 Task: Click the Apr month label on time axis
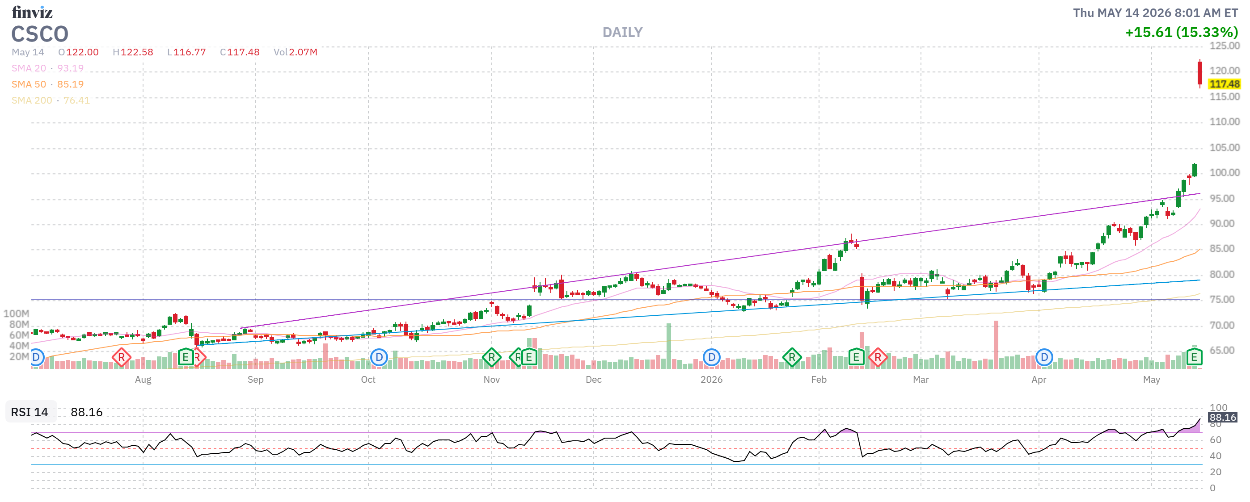(1039, 380)
